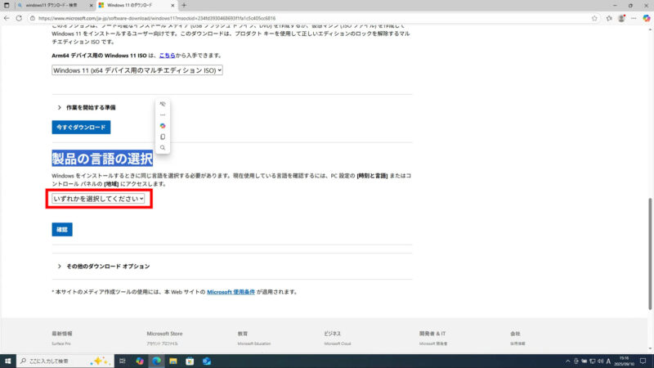Click the Copilot icon in the selection mini menu
This screenshot has width=654, height=368.
pos(163,126)
